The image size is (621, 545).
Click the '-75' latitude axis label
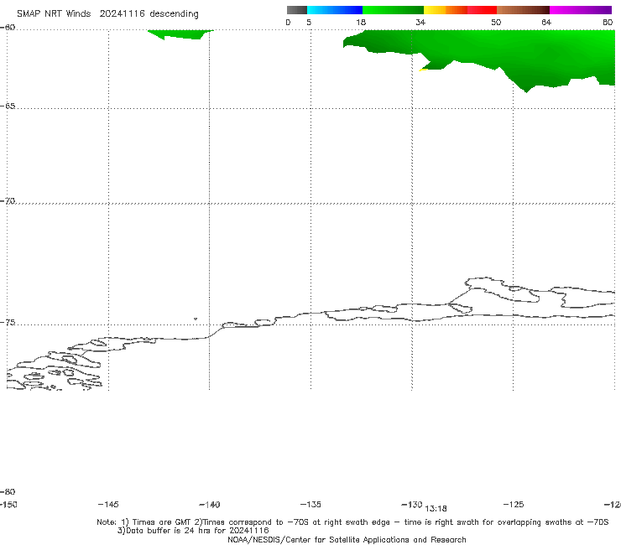(x=8, y=322)
